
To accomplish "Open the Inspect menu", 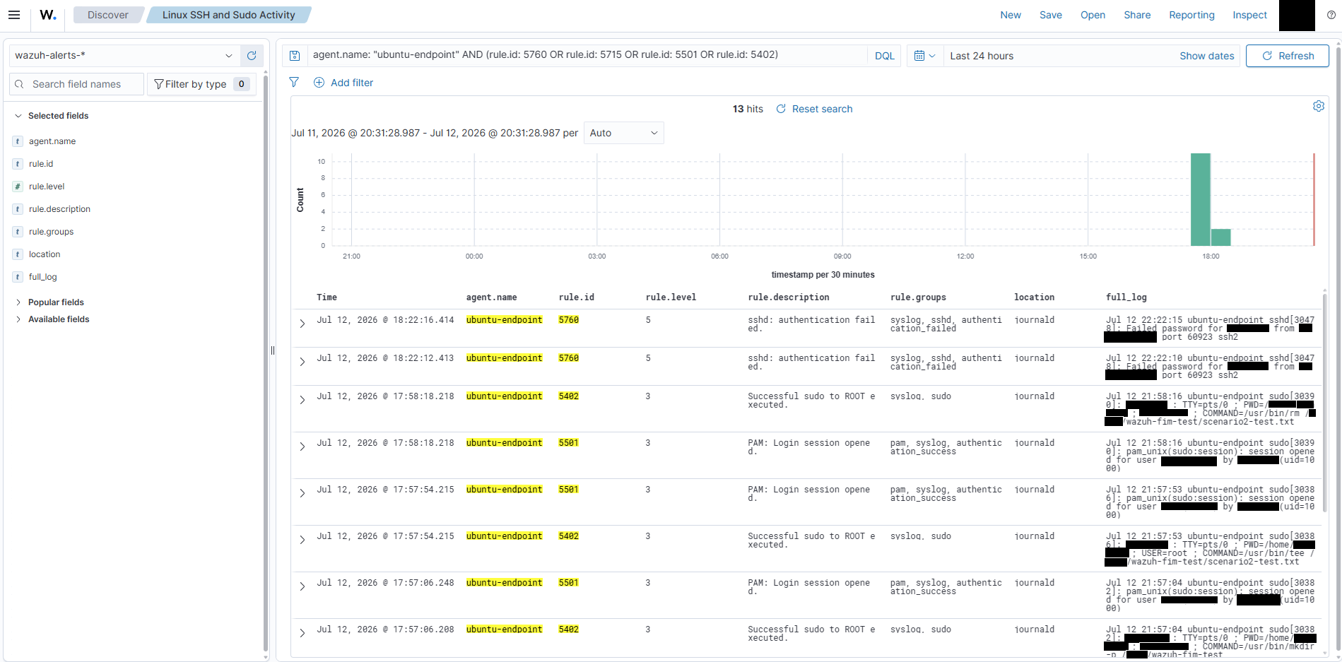I will pos(1249,15).
